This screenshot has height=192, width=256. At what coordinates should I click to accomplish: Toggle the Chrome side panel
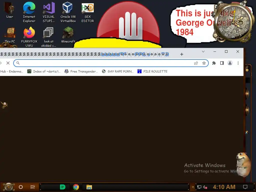(222, 63)
